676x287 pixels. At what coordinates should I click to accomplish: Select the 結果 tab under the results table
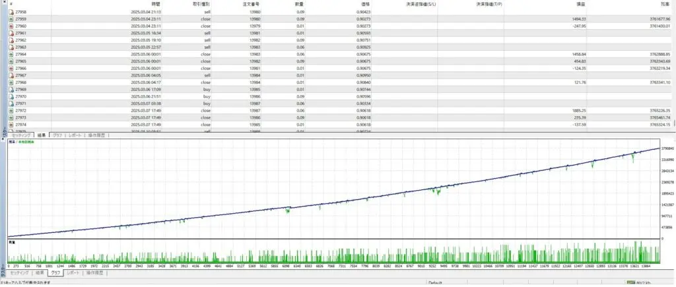[42, 135]
